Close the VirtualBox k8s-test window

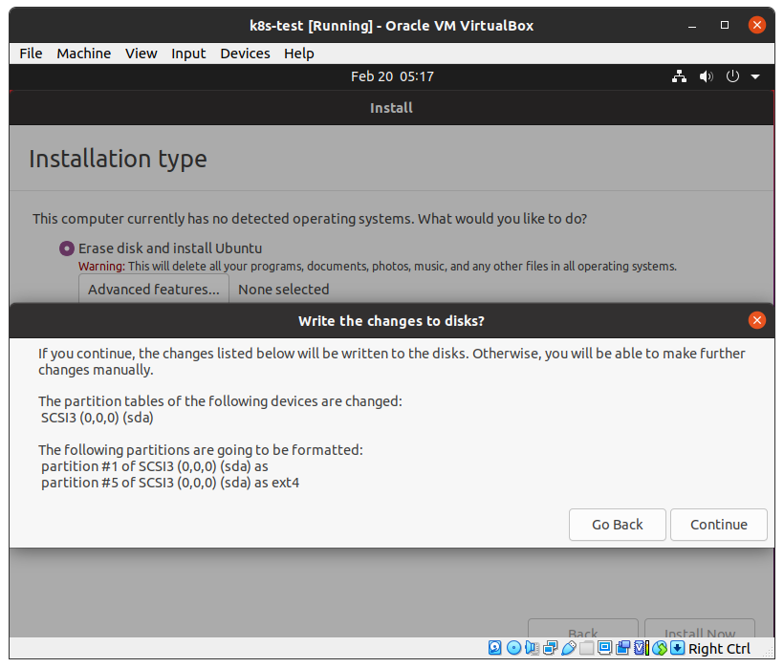[x=757, y=25]
